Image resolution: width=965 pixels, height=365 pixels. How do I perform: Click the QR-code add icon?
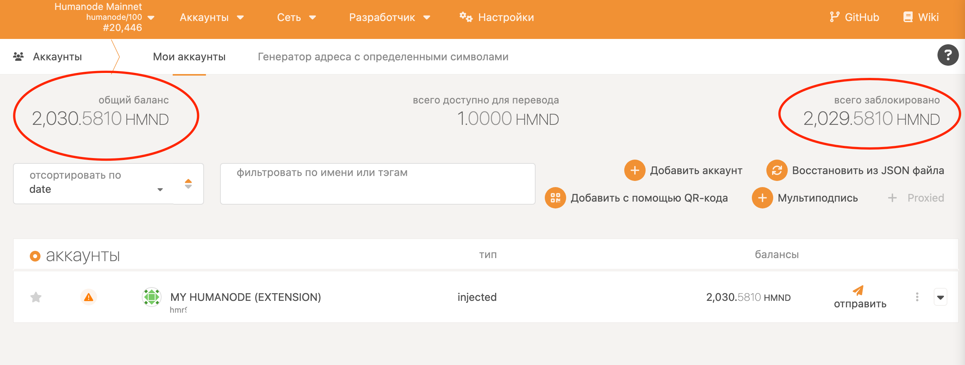(555, 198)
